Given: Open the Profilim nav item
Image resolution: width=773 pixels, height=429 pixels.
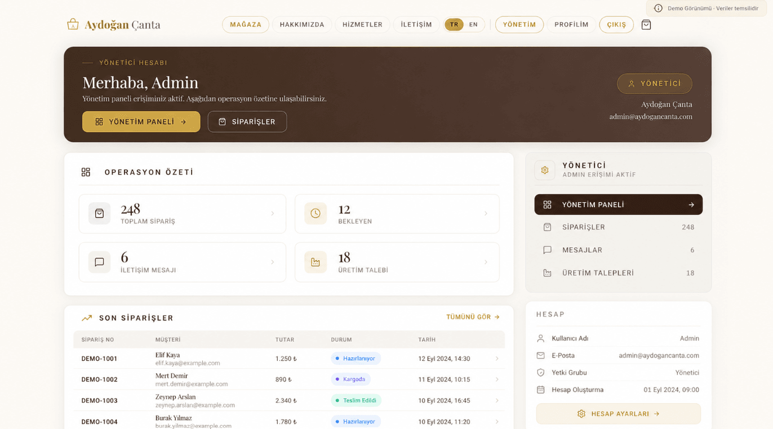Looking at the screenshot, I should pyautogui.click(x=571, y=25).
